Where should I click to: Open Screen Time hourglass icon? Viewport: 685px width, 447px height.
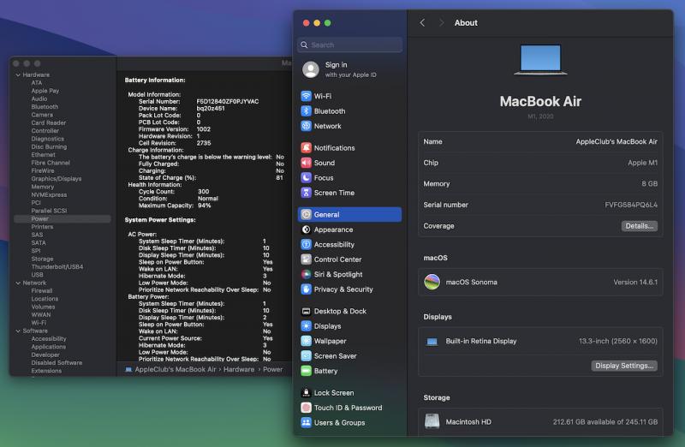pyautogui.click(x=307, y=193)
